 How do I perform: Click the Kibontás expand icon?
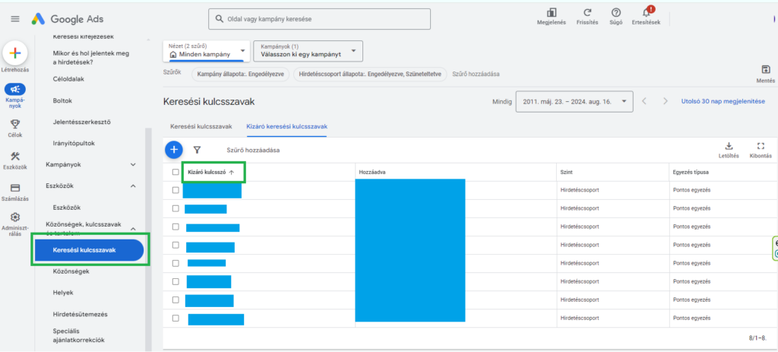760,146
